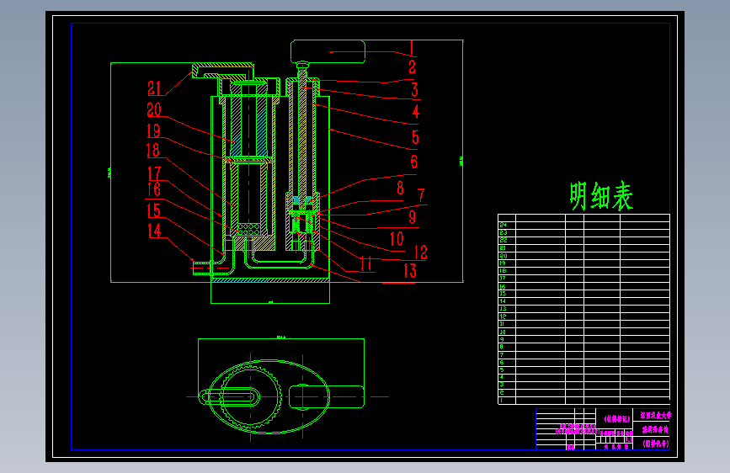Select red callout number 3

414,90
